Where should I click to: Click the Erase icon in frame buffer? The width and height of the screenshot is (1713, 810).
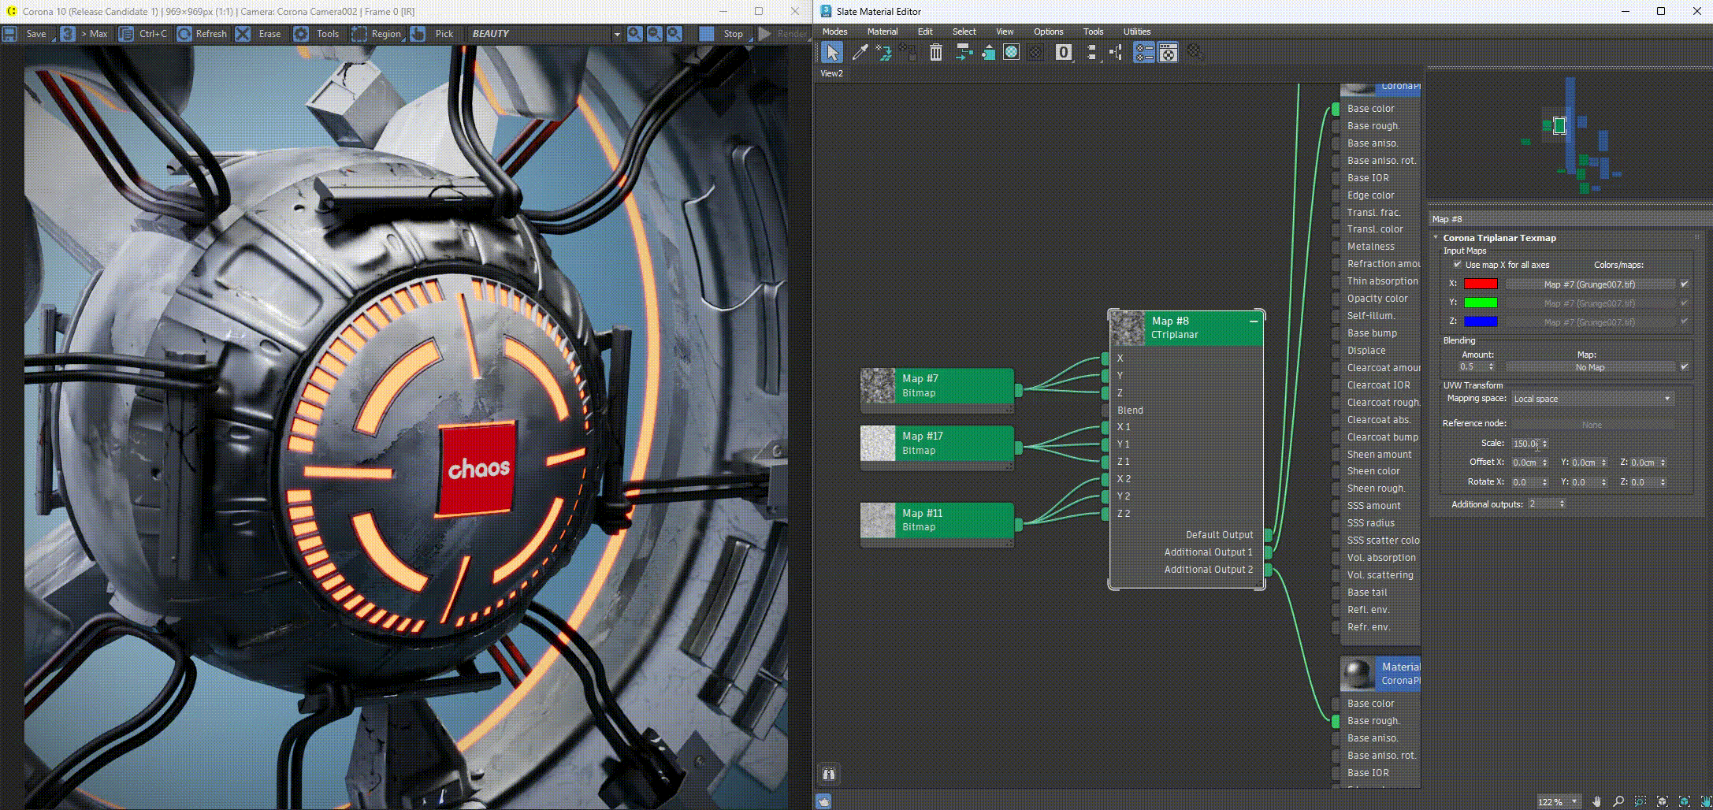pyautogui.click(x=243, y=34)
